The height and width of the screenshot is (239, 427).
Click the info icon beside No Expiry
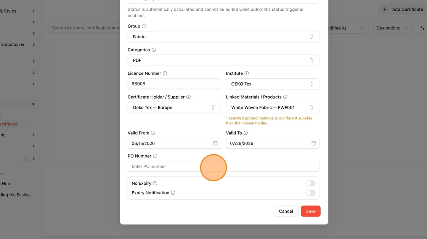pyautogui.click(x=155, y=183)
